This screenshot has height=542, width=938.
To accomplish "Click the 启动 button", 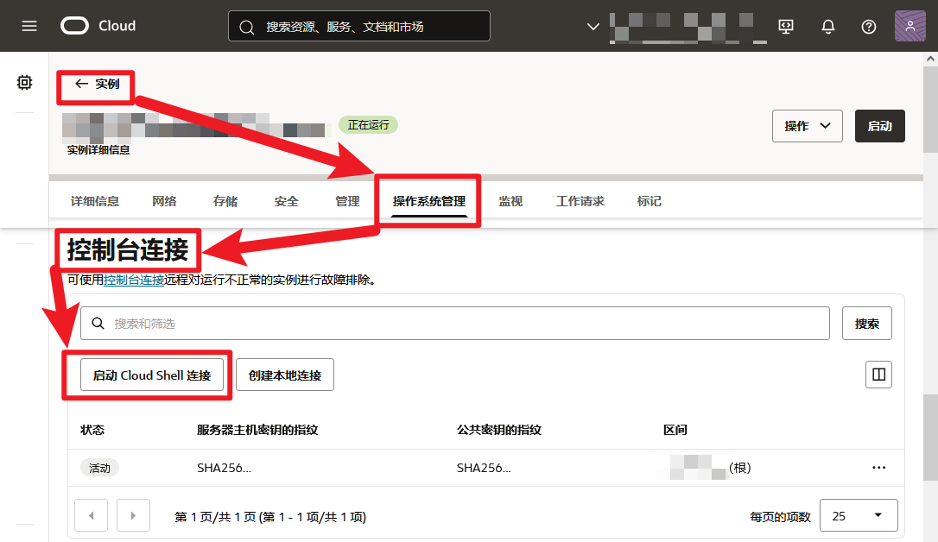I will [879, 126].
